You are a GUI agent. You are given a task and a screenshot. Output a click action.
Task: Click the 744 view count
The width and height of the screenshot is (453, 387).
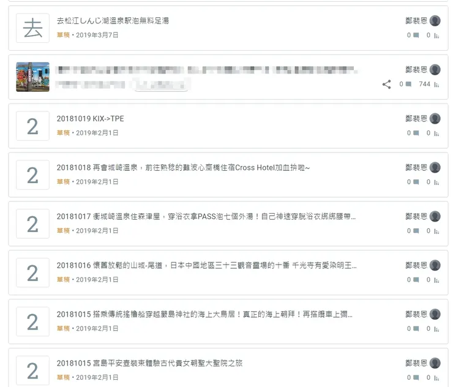(424, 84)
